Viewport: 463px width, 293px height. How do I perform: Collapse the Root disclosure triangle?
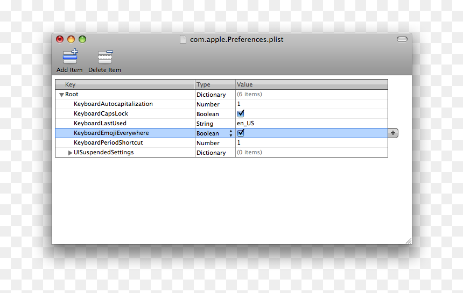[61, 95]
